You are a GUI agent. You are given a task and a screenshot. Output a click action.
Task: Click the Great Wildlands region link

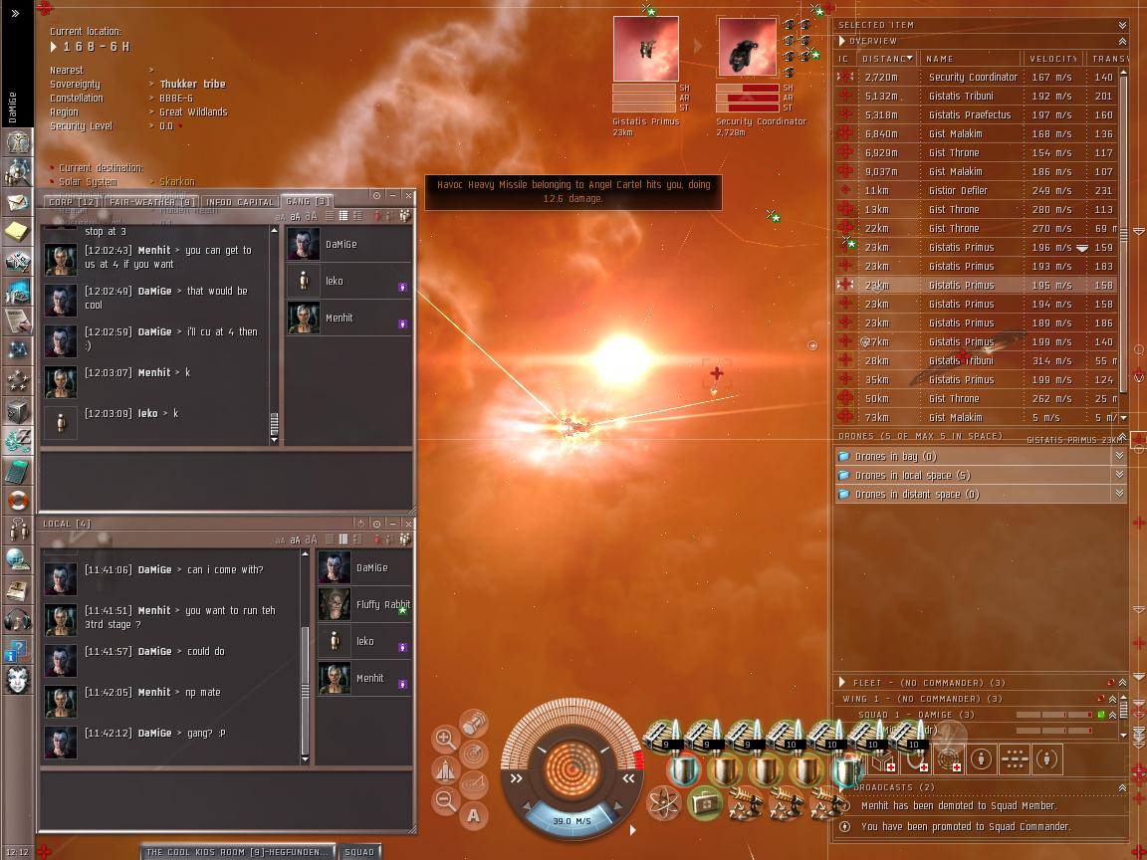pyautogui.click(x=193, y=111)
